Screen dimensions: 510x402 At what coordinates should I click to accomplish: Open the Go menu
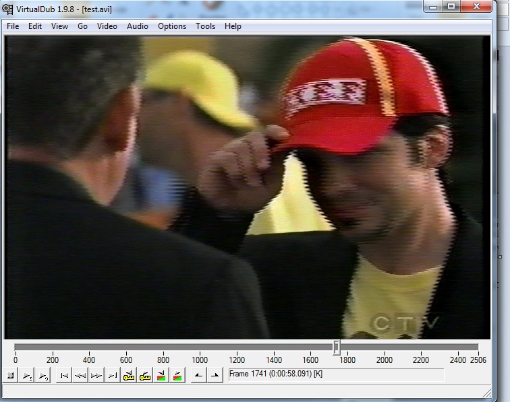click(x=82, y=26)
